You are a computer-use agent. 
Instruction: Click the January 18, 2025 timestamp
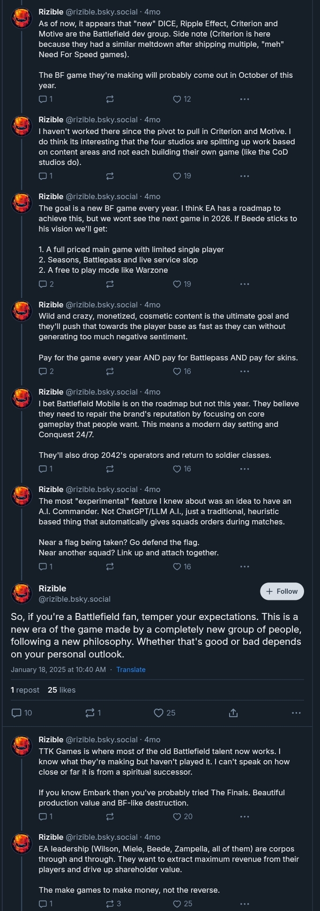click(58, 670)
